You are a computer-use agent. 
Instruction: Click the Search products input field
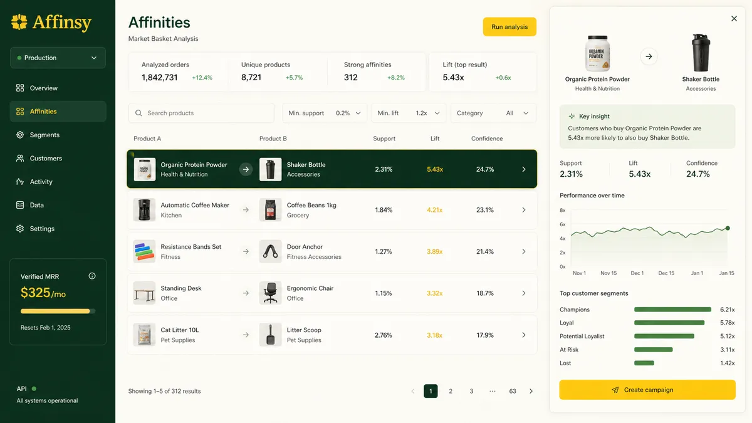(x=201, y=113)
